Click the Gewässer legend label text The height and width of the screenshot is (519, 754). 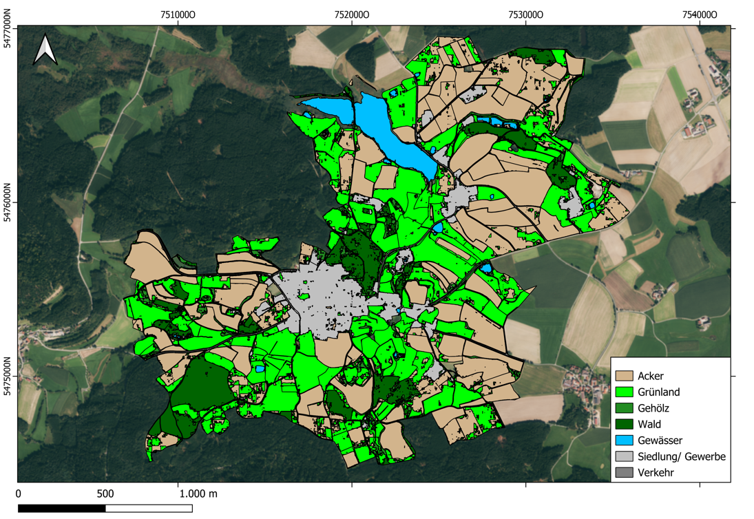click(660, 441)
